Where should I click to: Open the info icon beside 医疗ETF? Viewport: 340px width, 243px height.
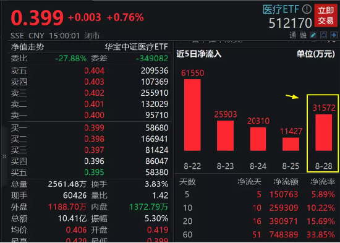(307, 9)
